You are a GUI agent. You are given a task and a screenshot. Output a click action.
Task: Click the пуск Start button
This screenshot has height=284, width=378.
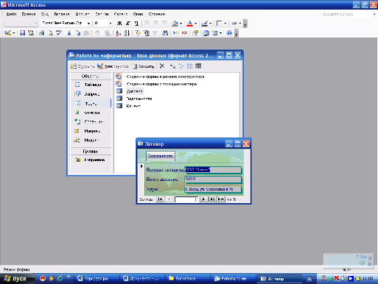coord(17,279)
